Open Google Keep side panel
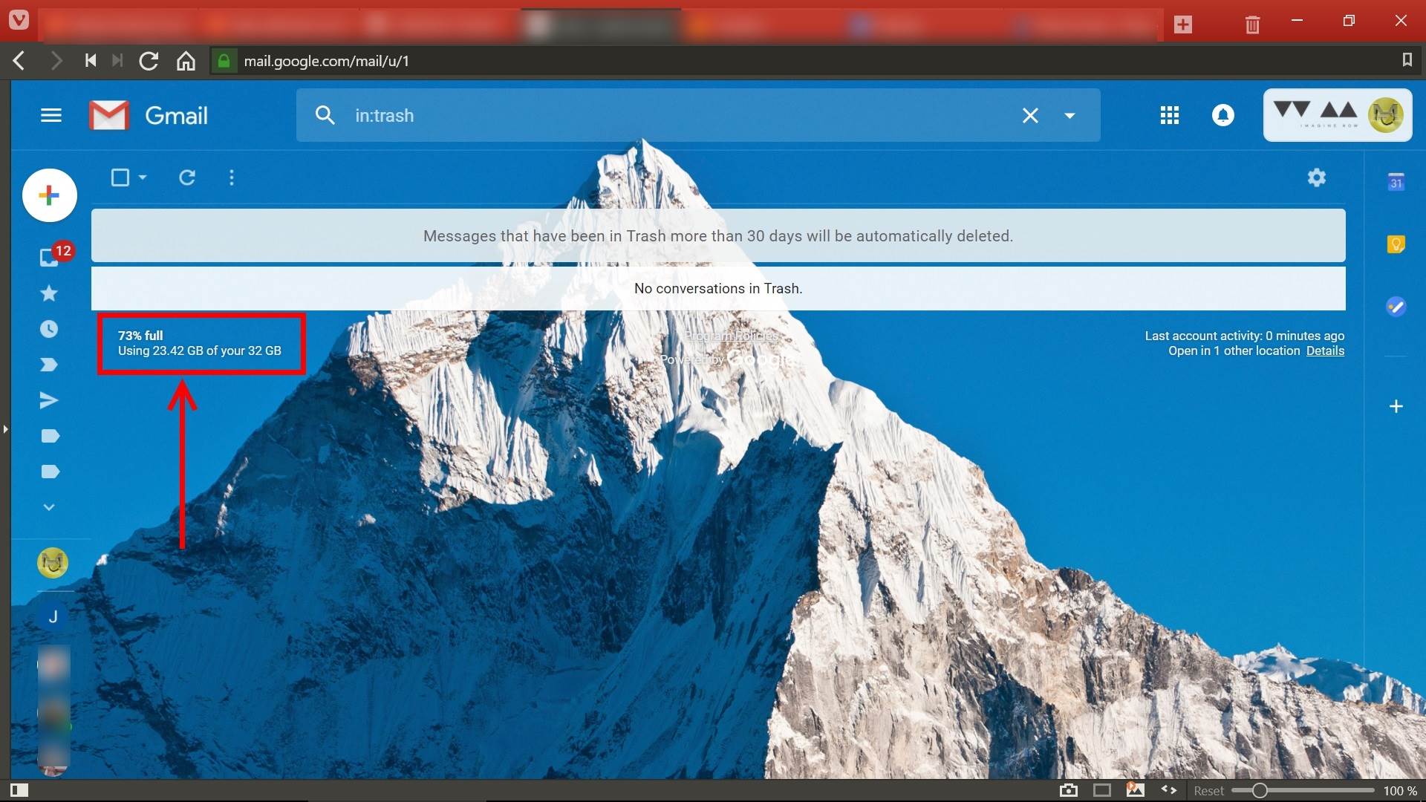This screenshot has height=802, width=1426. (x=1396, y=244)
